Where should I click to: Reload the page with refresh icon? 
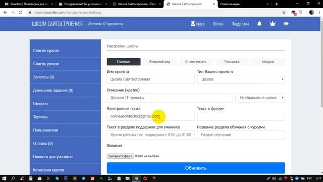point(20,12)
